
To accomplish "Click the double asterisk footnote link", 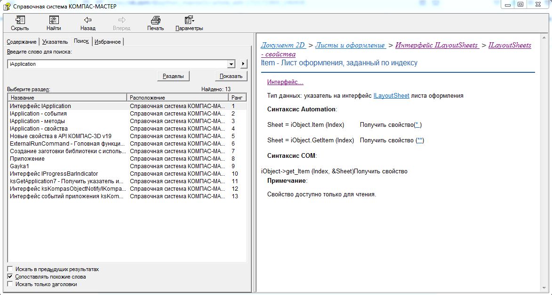I will (x=420, y=140).
